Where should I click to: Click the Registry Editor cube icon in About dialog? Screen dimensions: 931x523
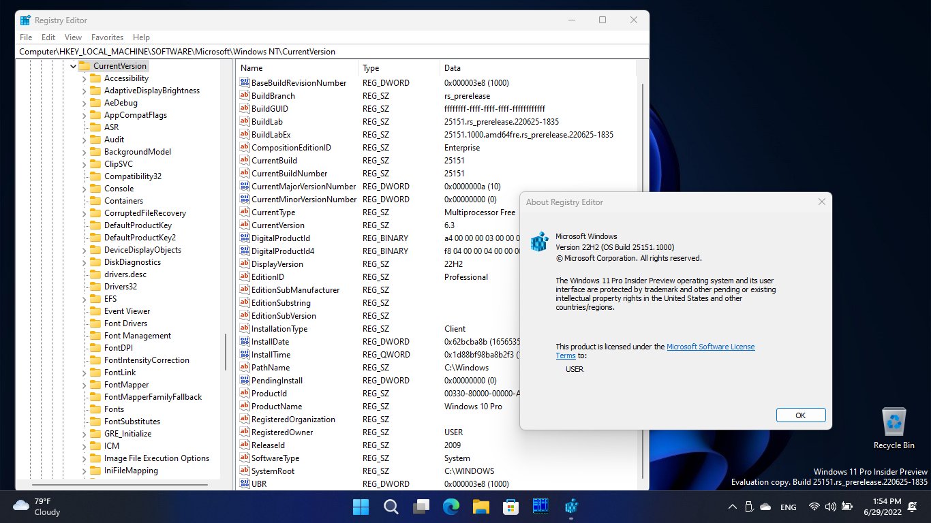[540, 241]
